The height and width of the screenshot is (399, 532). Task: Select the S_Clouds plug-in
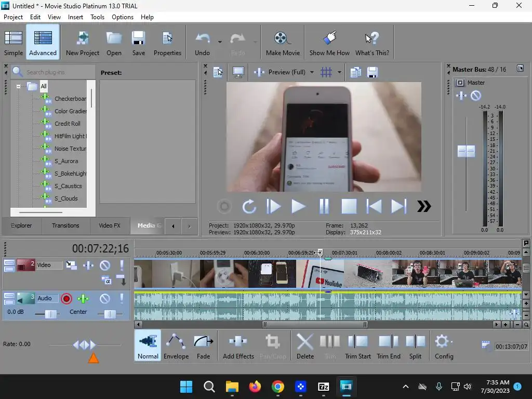(x=66, y=198)
